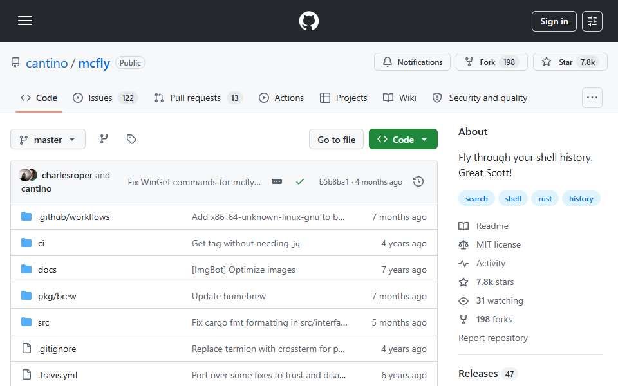Open the docs folder
Viewport: 618px width, 386px height.
[47, 270]
